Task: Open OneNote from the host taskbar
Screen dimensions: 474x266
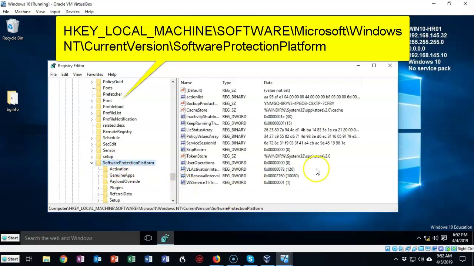Action: 80,259
